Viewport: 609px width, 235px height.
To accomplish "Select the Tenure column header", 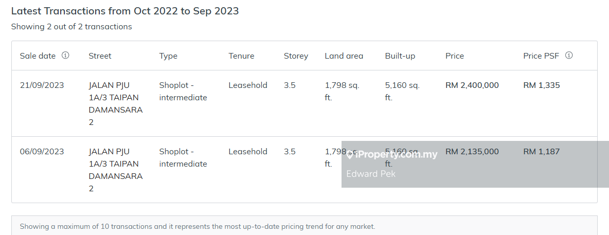I will 241,56.
